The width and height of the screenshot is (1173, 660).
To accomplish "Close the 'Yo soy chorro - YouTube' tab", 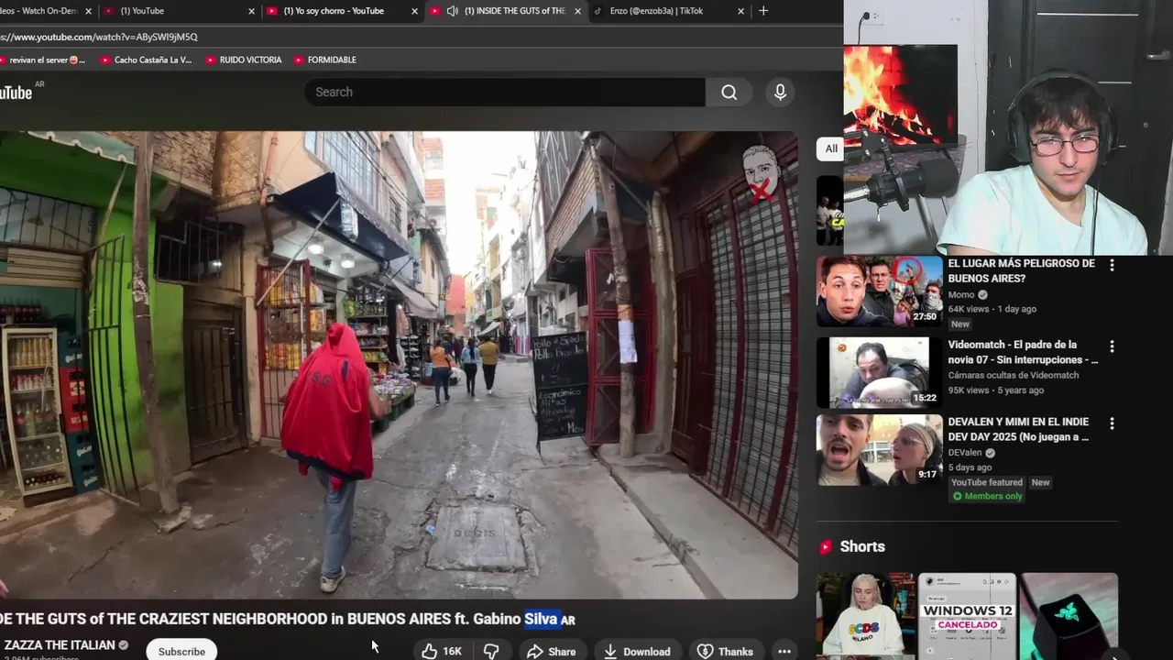I will pyautogui.click(x=414, y=11).
